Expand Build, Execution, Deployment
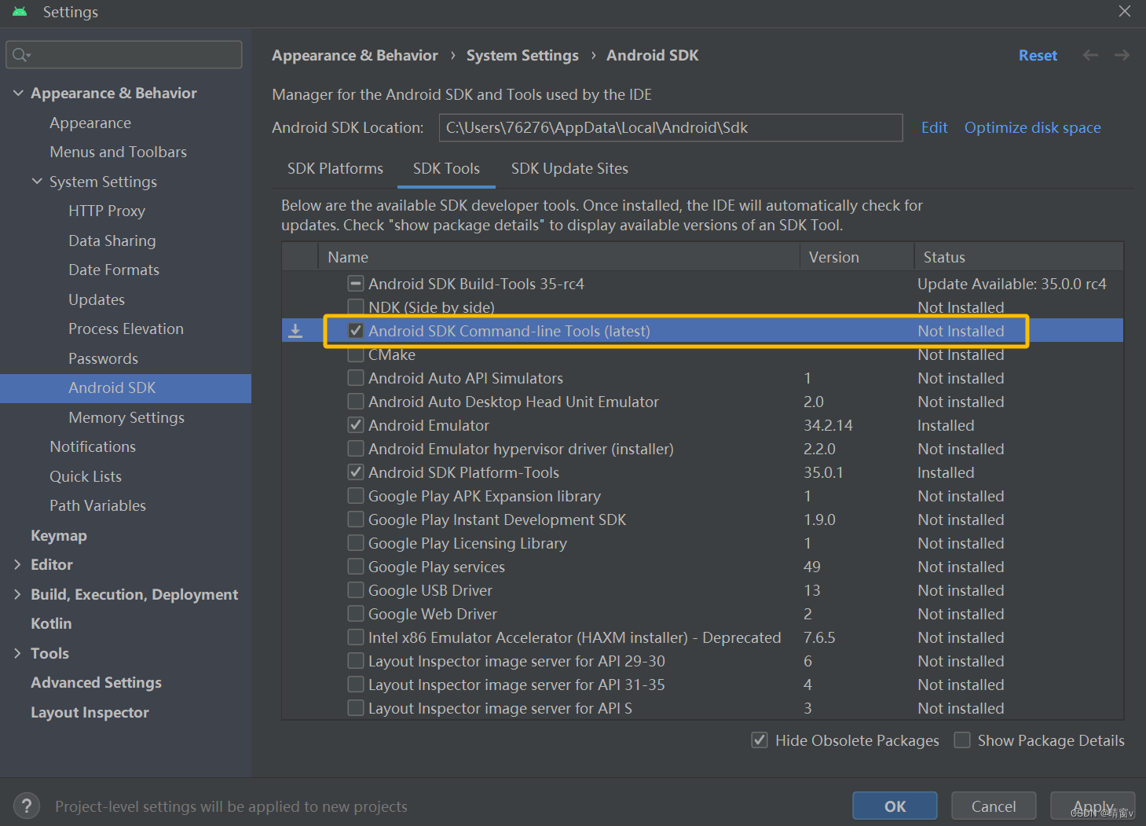Viewport: 1146px width, 826px height. (17, 594)
